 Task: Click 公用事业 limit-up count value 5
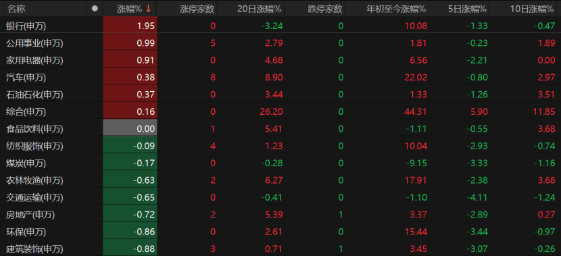(213, 43)
